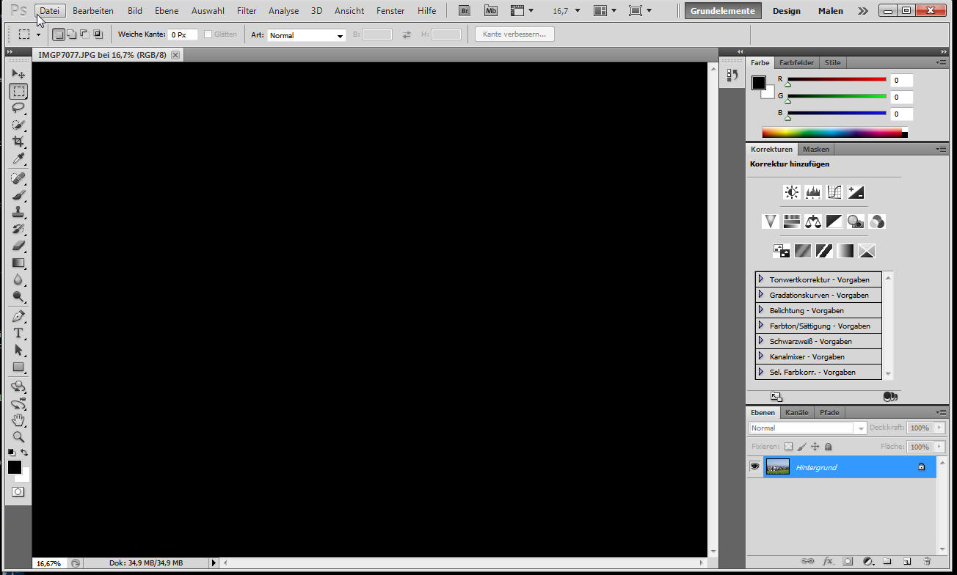This screenshot has width=957, height=575.
Task: Select the Type tool
Action: [18, 333]
